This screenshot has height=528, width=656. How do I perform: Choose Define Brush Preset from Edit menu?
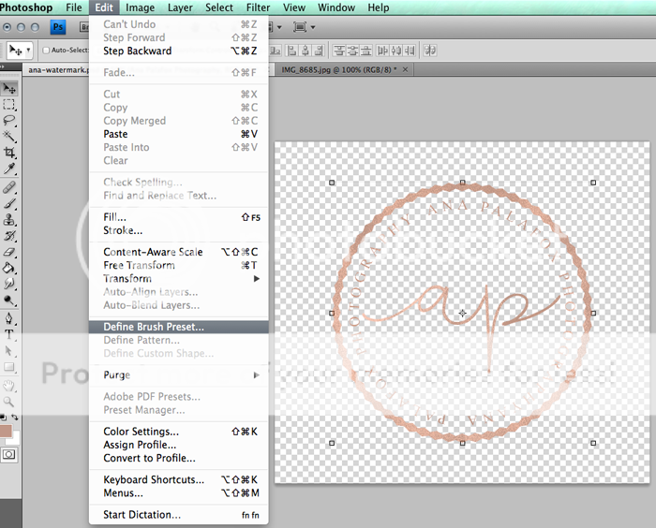pos(179,327)
